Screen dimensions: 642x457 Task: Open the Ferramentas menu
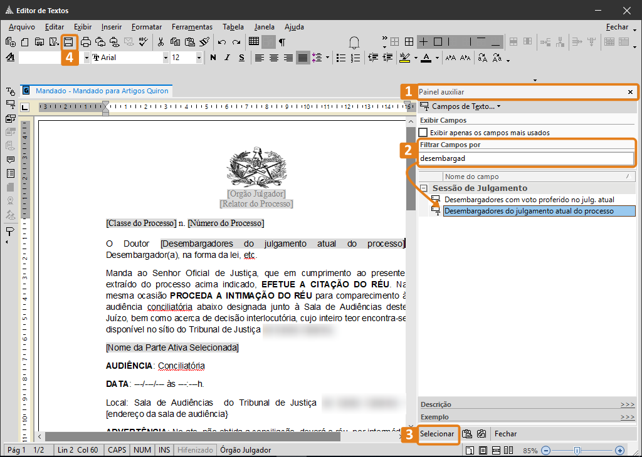[192, 27]
